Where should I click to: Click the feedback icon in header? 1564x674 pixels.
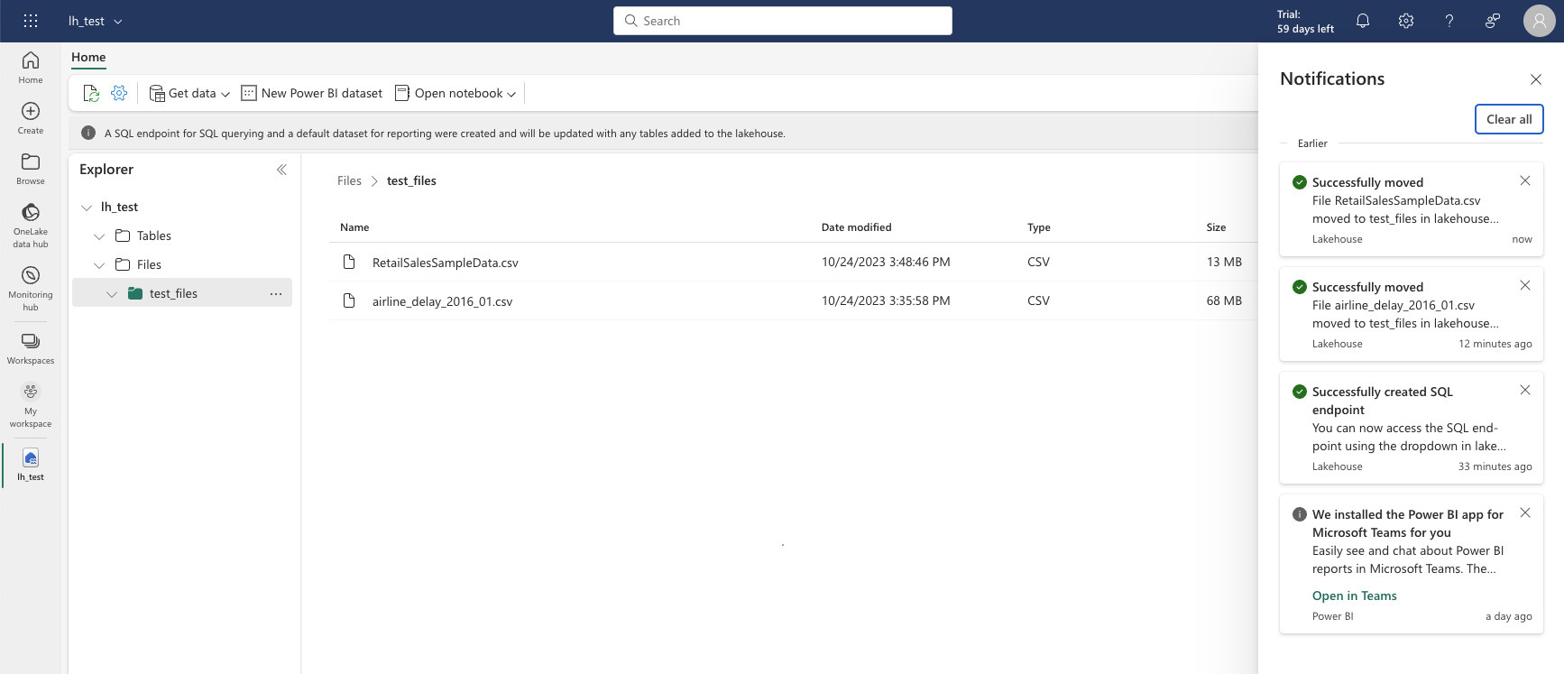(1492, 21)
